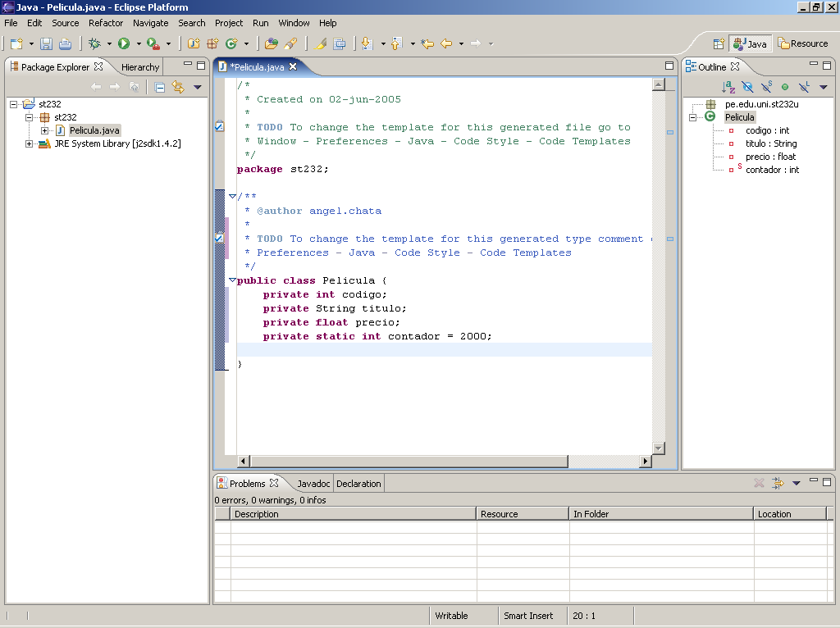
Task: Open the Javadoc view
Action: [x=313, y=483]
